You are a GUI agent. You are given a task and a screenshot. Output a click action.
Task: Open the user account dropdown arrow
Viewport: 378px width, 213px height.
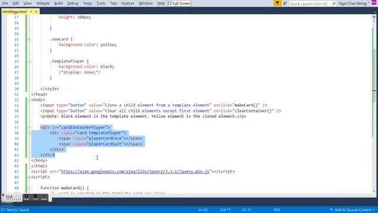coord(369,3)
